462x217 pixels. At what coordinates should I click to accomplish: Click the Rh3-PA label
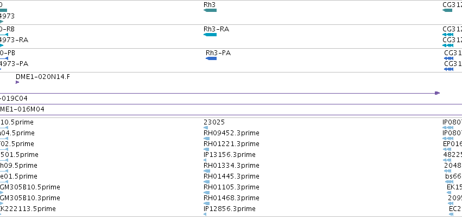(x=218, y=53)
